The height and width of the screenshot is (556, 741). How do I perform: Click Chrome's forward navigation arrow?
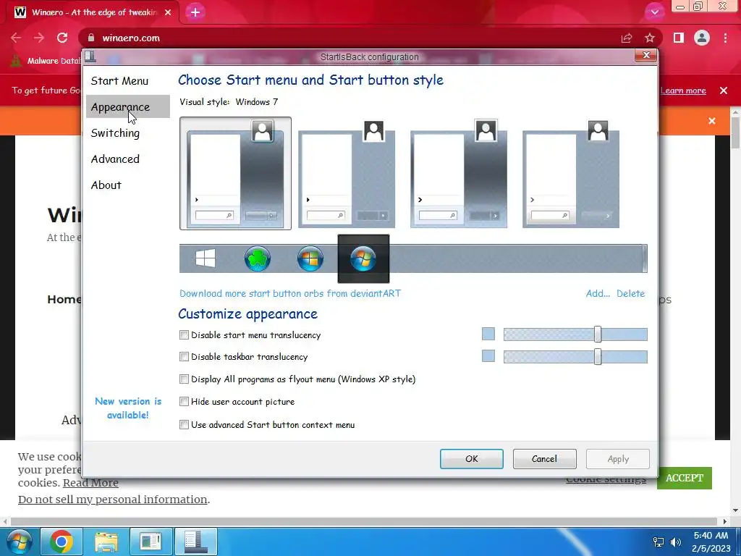coord(39,38)
